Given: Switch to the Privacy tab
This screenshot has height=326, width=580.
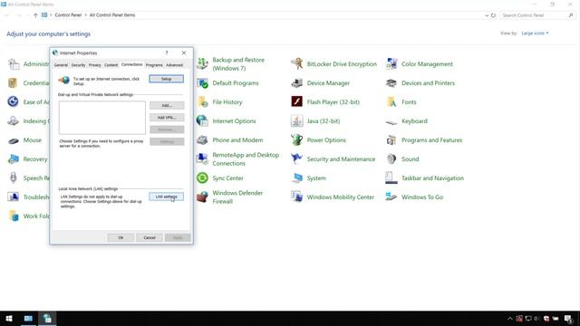Looking at the screenshot, I should [94, 65].
